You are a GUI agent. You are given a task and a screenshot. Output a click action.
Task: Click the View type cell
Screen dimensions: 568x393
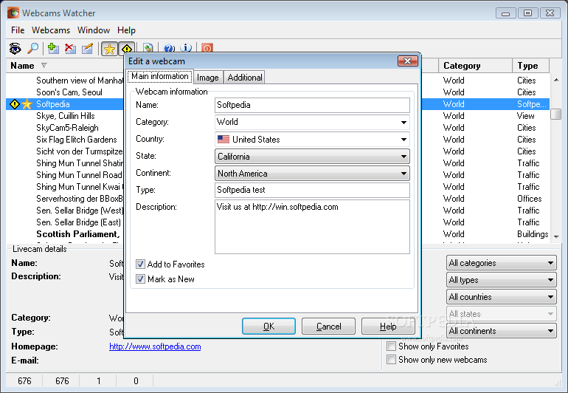(526, 116)
